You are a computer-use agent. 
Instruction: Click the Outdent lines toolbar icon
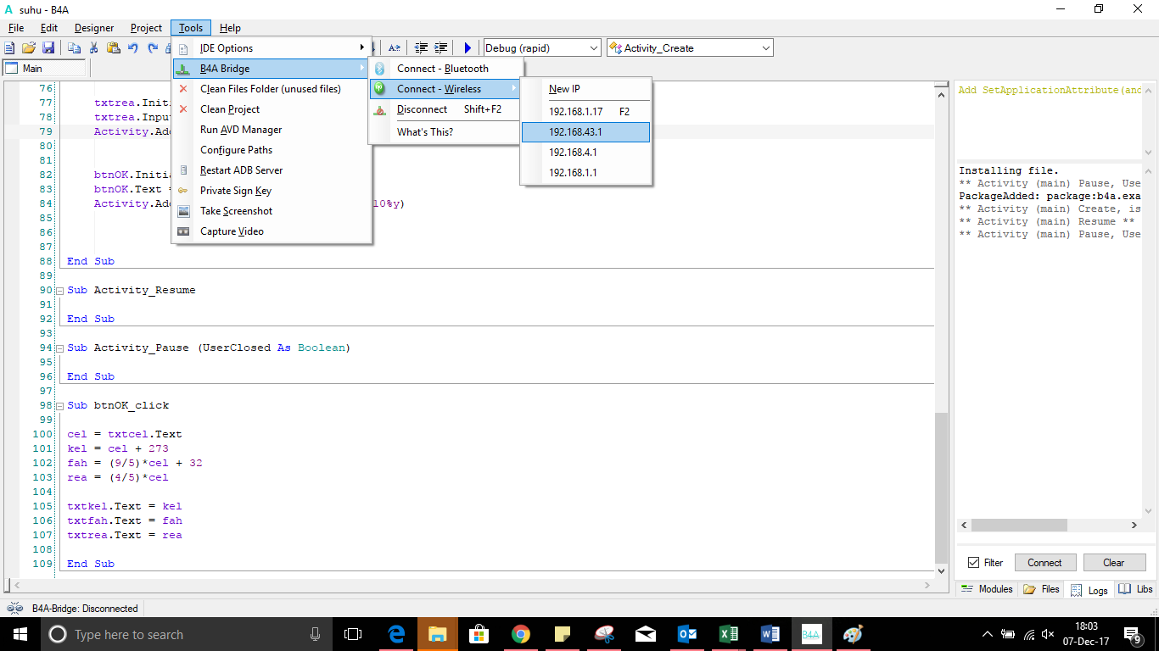421,48
